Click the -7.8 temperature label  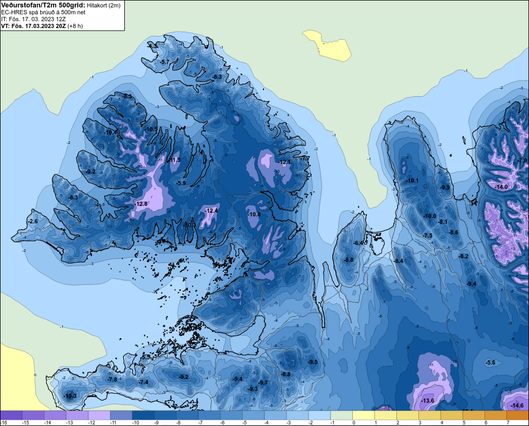pyautogui.click(x=112, y=379)
